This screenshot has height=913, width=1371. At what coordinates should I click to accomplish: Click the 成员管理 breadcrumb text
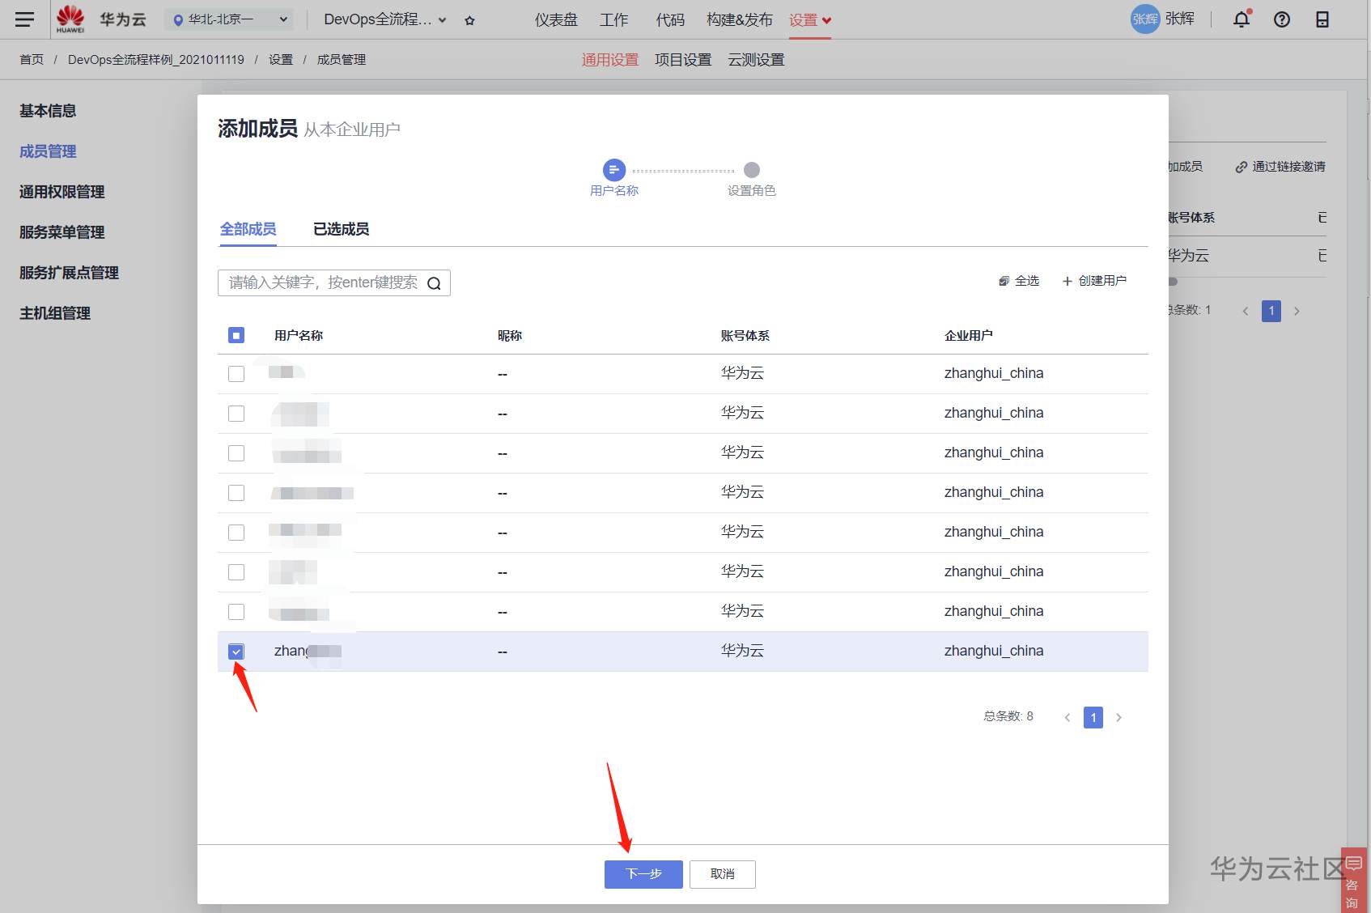(x=342, y=60)
